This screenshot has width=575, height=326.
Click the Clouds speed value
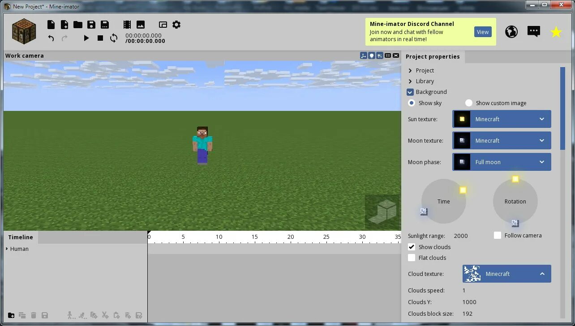point(464,290)
